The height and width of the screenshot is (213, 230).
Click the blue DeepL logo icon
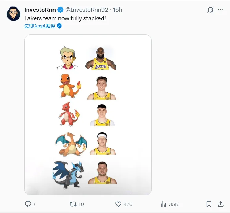tap(60, 26)
